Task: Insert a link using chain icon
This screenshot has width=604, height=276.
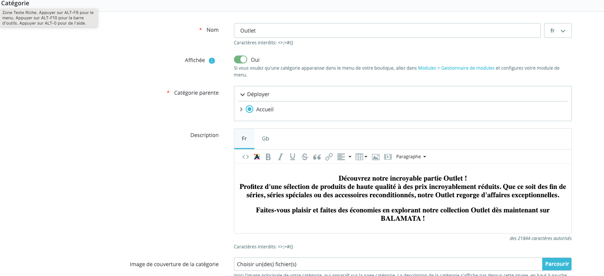Action: (x=329, y=157)
